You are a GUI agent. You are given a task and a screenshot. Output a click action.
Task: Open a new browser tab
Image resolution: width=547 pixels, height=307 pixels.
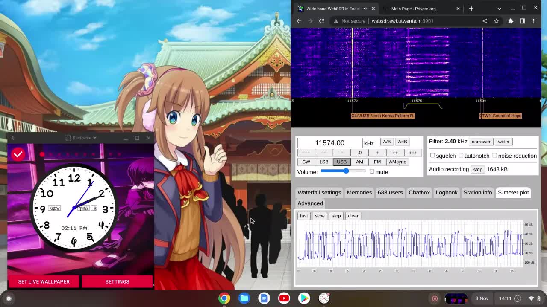471,9
